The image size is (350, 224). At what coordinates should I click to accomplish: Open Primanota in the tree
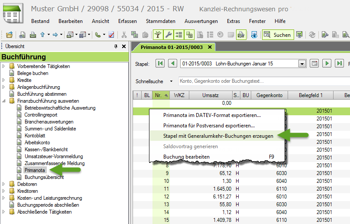tap(35, 170)
